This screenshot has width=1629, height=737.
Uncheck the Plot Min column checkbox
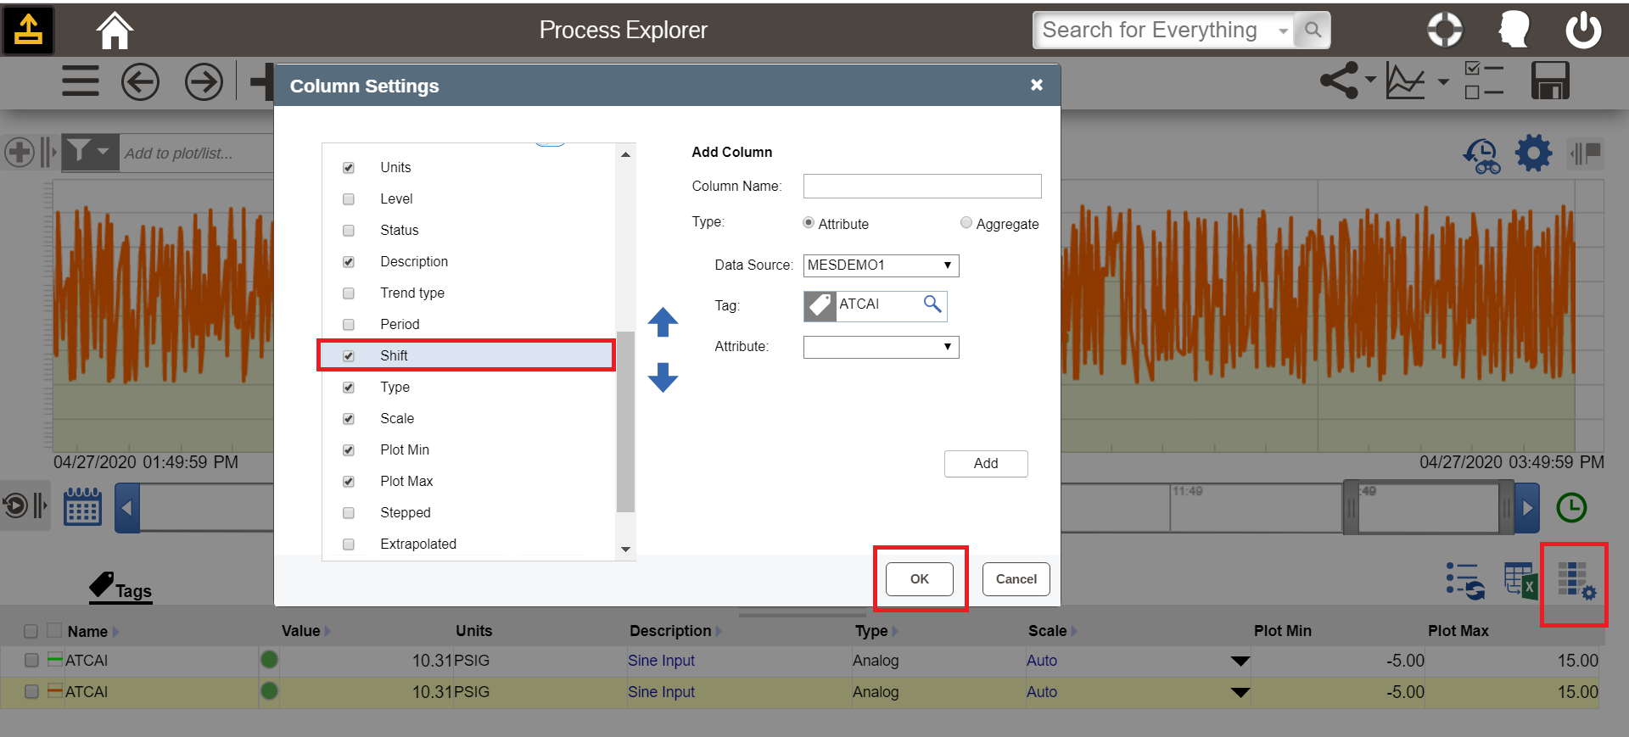(x=349, y=450)
